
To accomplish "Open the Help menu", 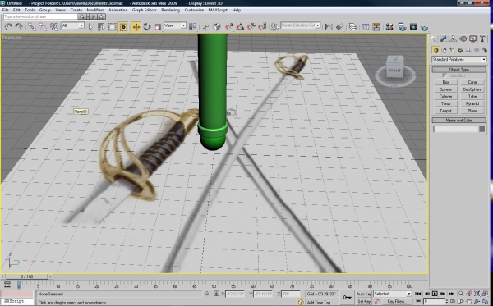I will point(237,10).
